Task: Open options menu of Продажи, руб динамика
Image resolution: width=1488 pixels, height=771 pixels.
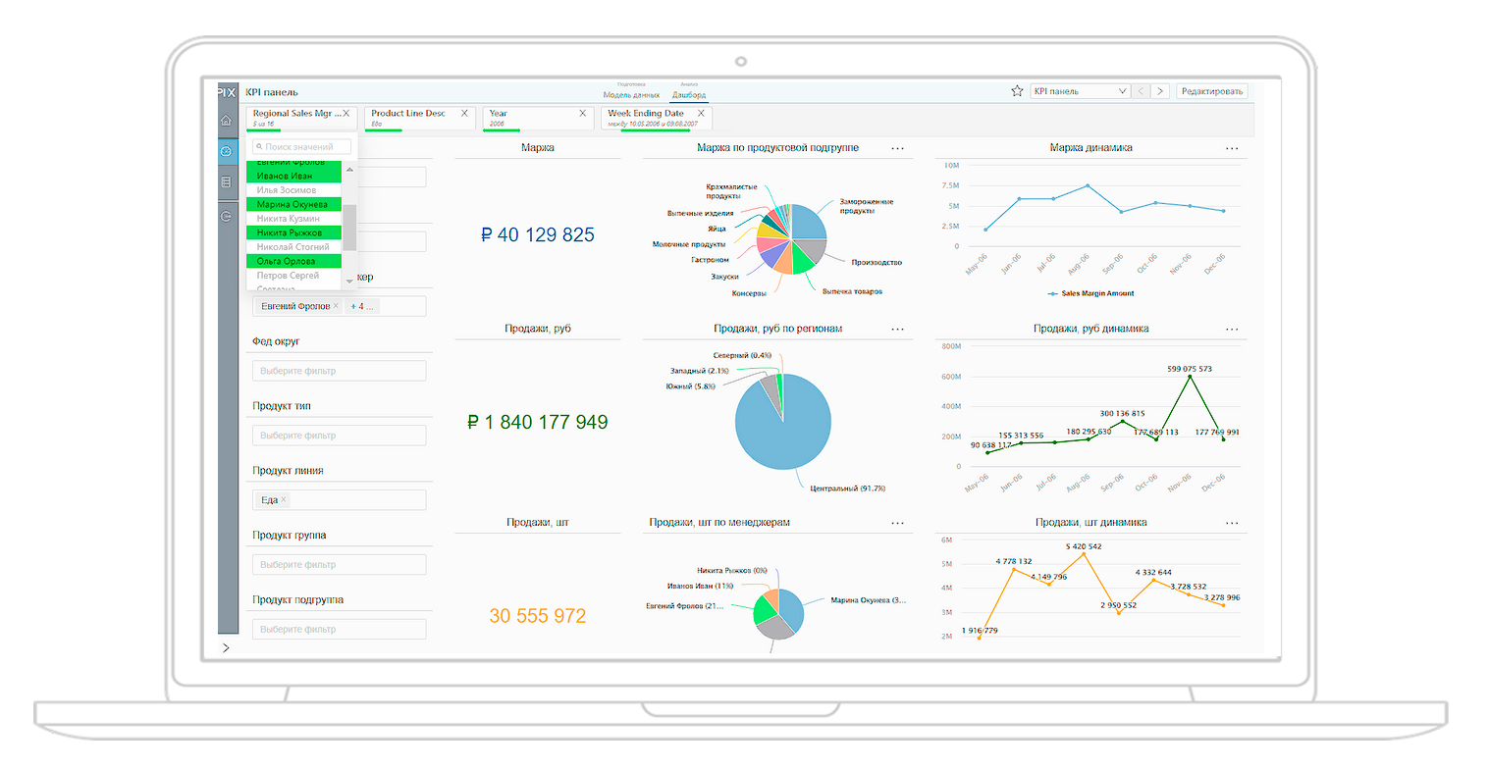Action: [x=1232, y=329]
